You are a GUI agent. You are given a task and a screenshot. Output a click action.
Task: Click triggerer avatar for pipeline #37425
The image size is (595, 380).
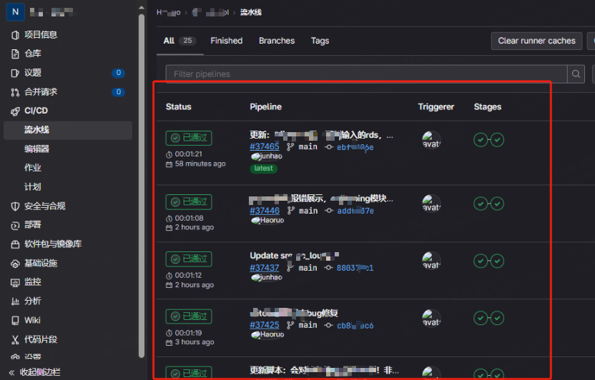[x=431, y=319]
